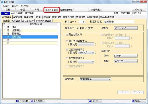Image resolution: width=148 pixels, height=104 pixels.
Task: Open the 表示(V) menu
Action: click(x=15, y=6)
